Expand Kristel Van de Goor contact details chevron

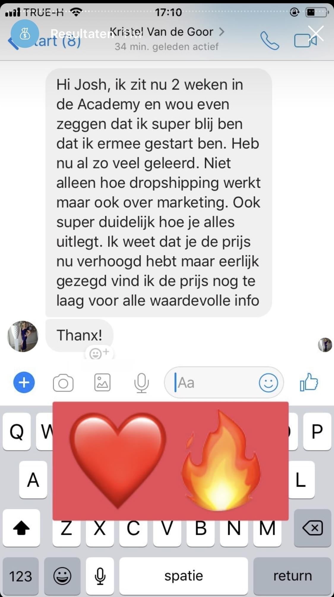click(x=222, y=32)
